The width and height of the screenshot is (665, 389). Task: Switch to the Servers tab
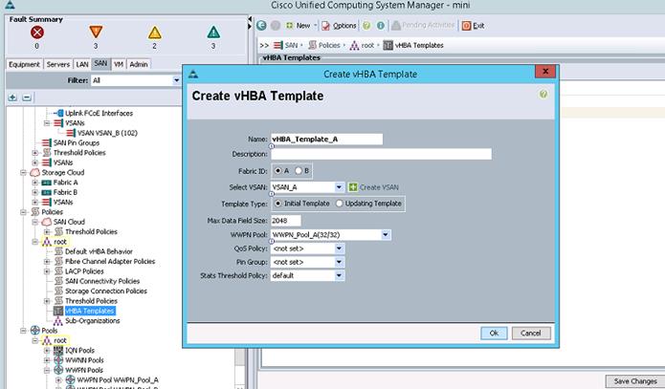point(57,64)
